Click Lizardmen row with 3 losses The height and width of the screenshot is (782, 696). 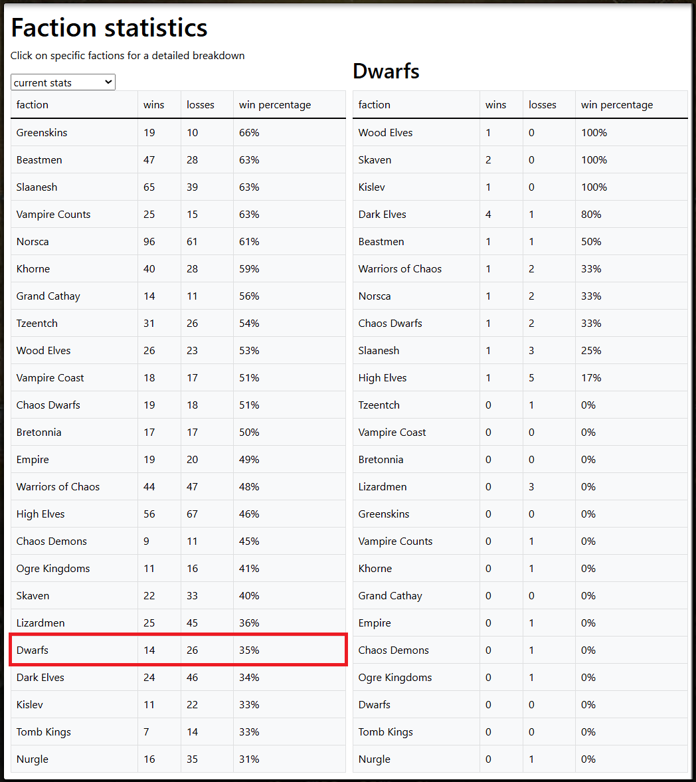point(521,487)
